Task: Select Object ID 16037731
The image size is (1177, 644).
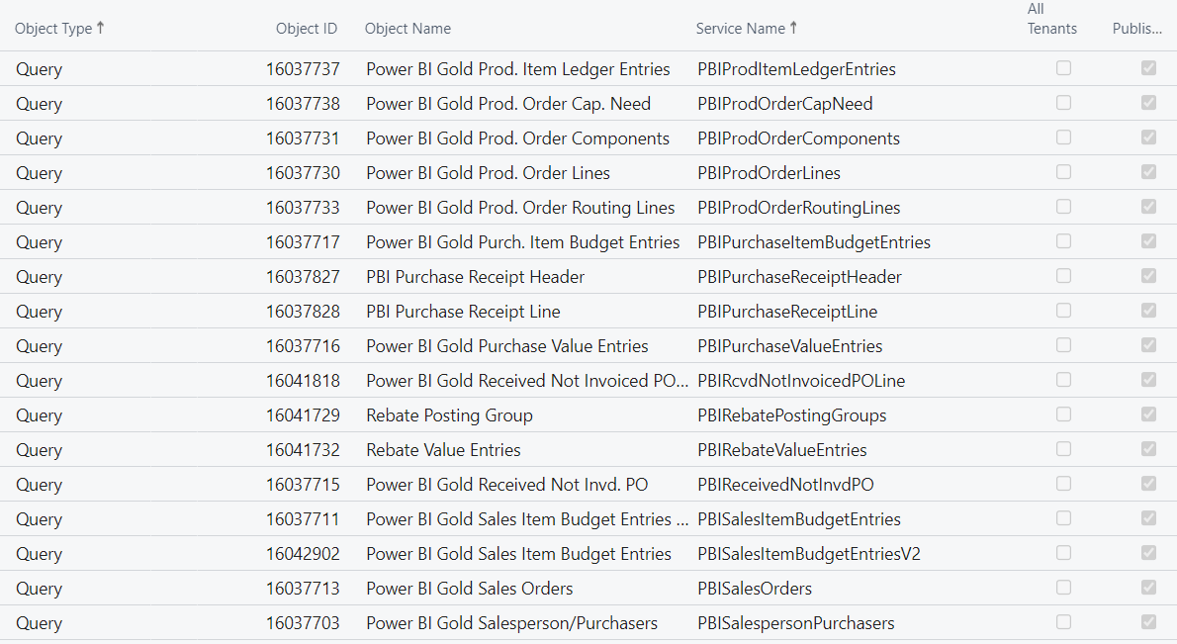Action: [303, 138]
